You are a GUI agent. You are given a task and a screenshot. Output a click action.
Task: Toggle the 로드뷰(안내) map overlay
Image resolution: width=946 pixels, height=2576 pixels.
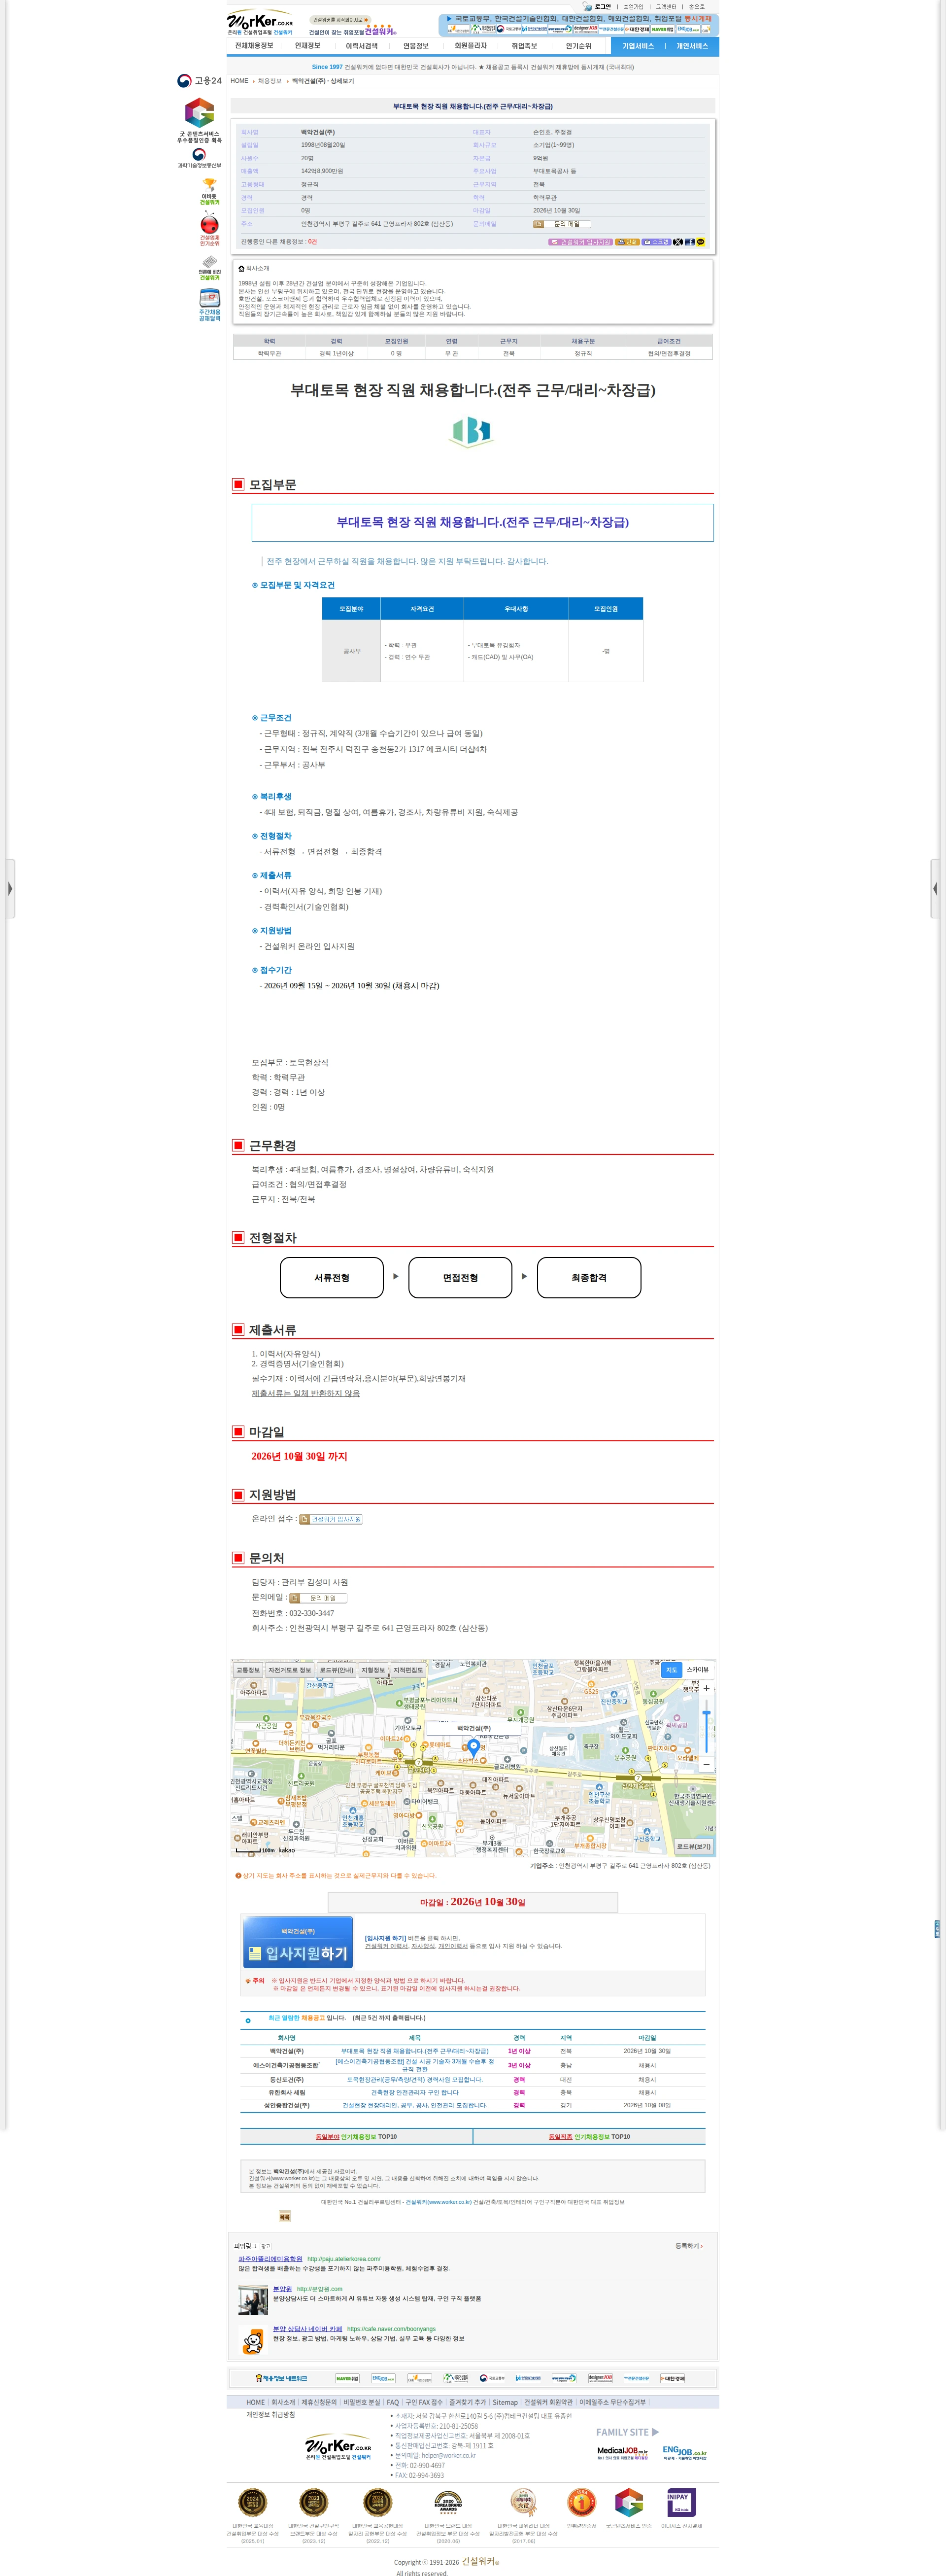(x=337, y=1670)
